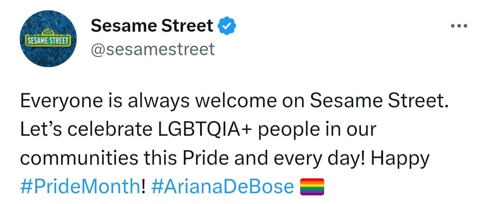Follow the #ArianaDeBose hashtag
This screenshot has width=489, height=204.
point(223,186)
